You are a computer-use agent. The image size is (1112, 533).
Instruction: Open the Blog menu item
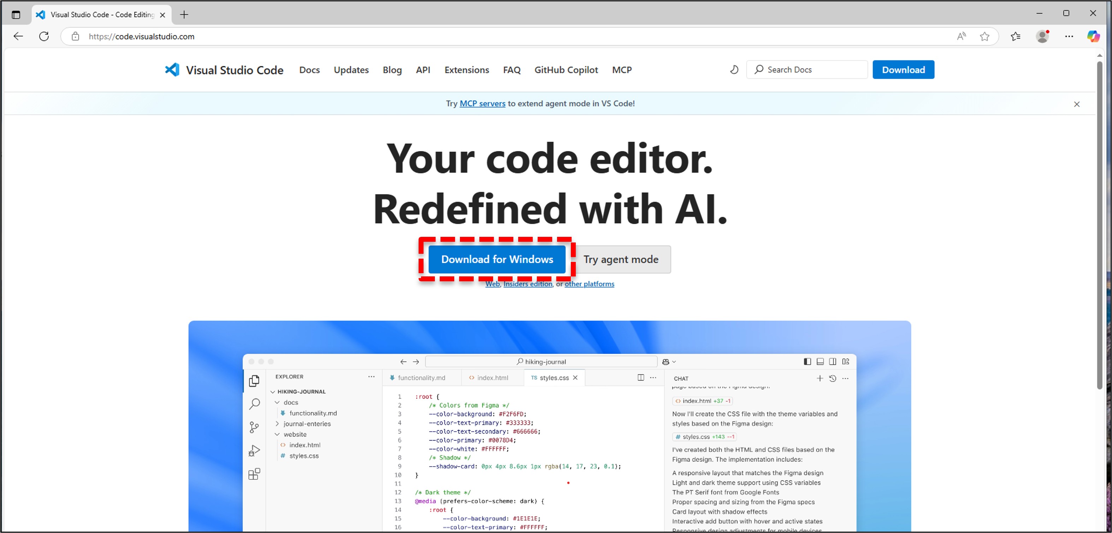pos(392,70)
